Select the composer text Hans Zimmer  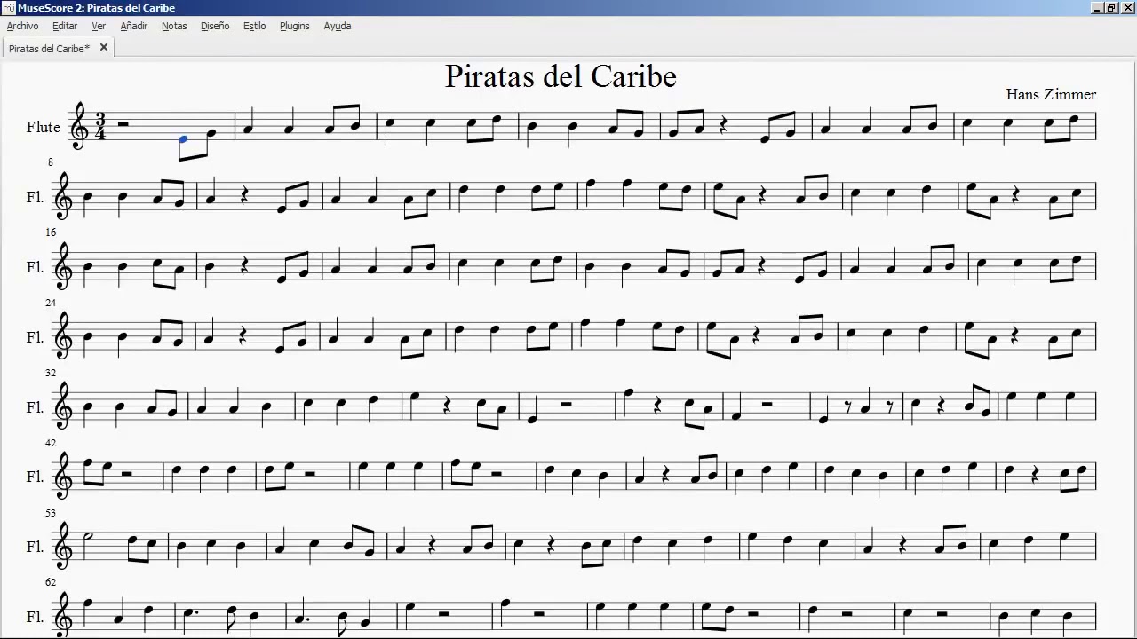pos(1051,94)
